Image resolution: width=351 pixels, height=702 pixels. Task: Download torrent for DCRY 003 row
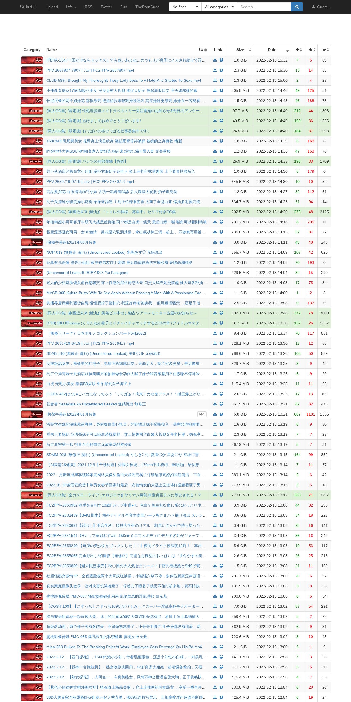(215, 273)
